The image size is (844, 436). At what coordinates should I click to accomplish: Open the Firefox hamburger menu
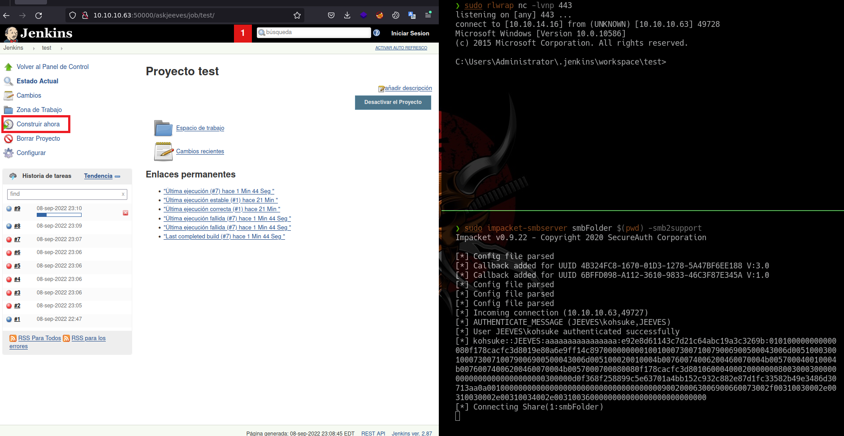tap(428, 15)
